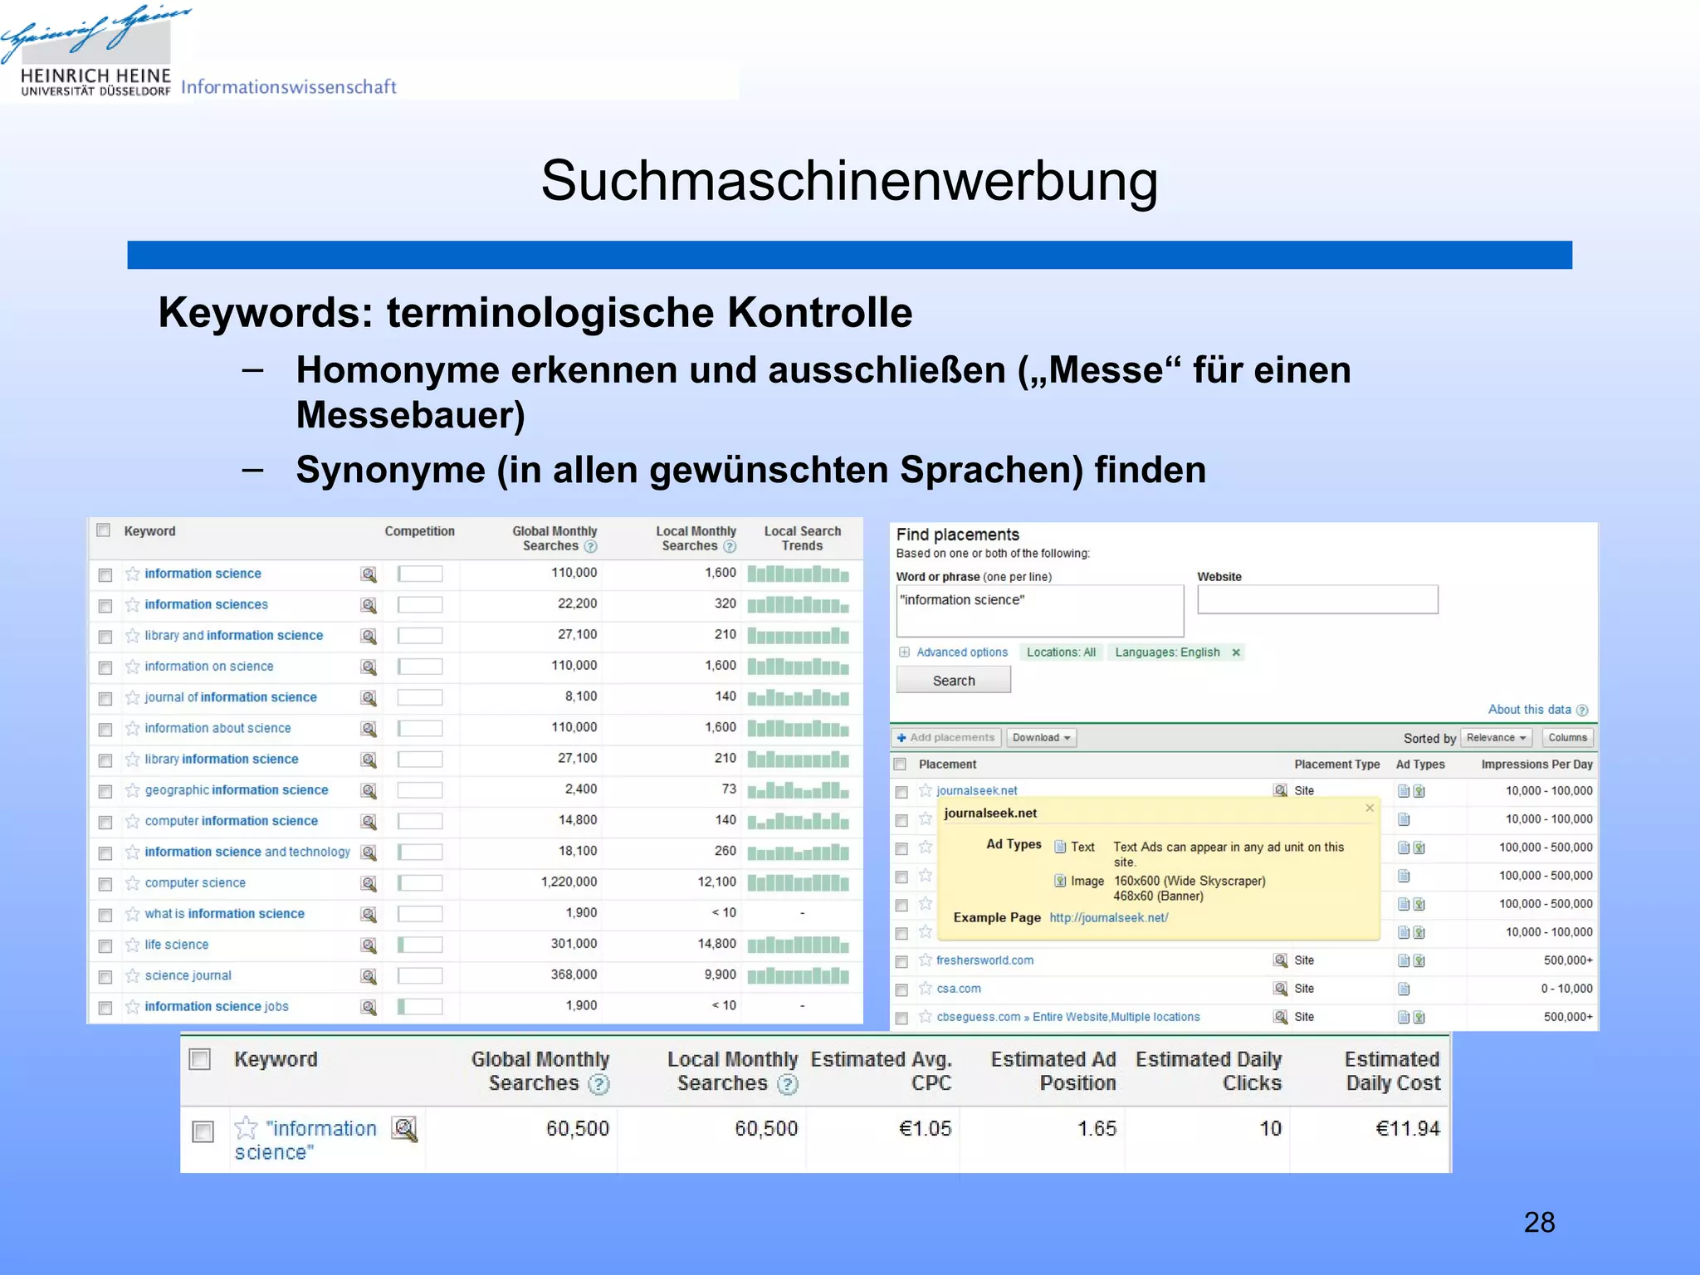Screen dimensions: 1700x1275
Task: Click the Word or phrase text box
Action: pyautogui.click(x=1040, y=611)
